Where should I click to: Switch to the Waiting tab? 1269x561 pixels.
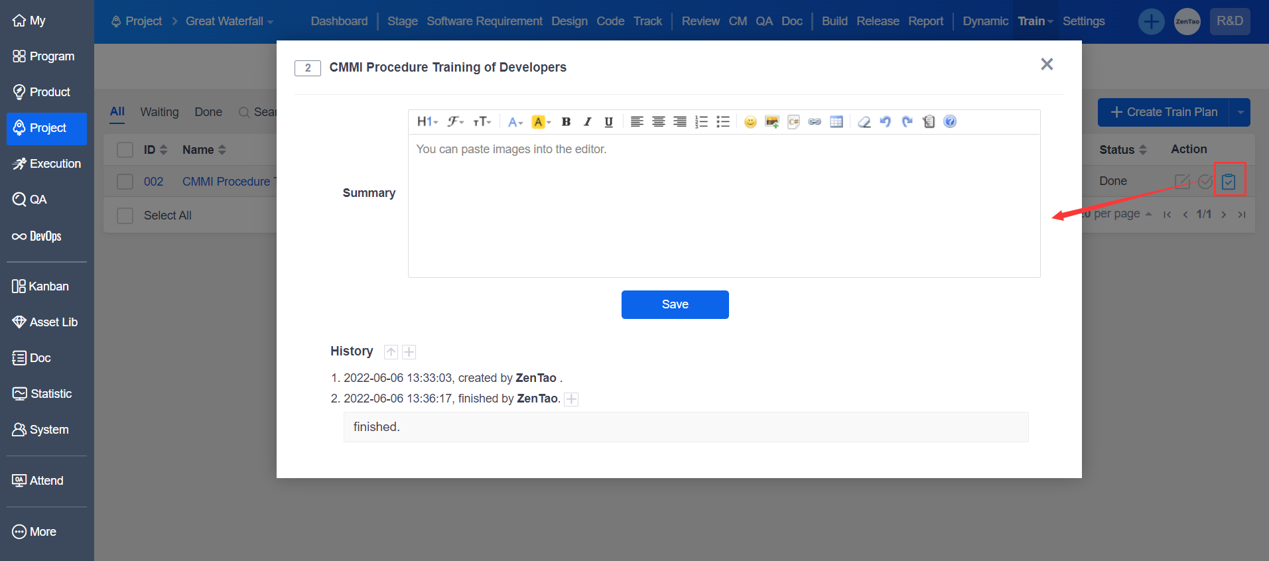click(x=159, y=112)
